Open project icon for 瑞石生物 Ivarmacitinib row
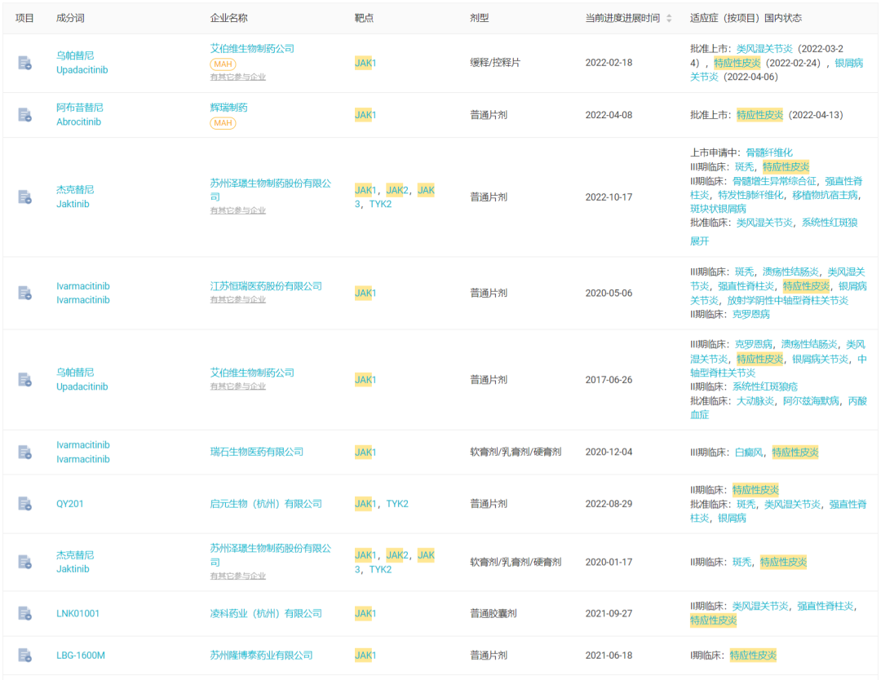The image size is (881, 680). (x=24, y=452)
